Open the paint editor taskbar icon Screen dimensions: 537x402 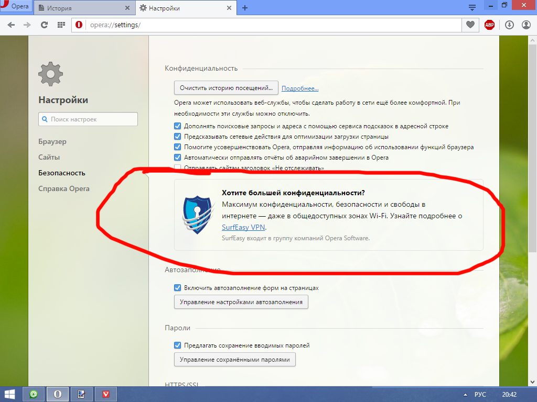[x=81, y=394]
